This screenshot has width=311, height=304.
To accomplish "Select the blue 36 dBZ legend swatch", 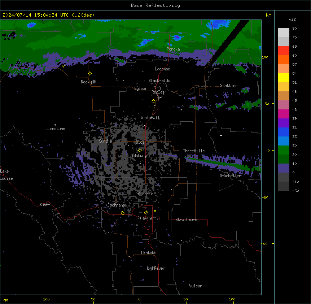I will coord(284,132).
